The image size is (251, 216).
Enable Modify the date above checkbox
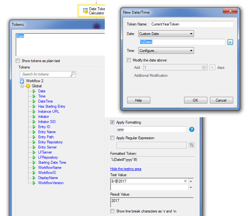(129, 60)
